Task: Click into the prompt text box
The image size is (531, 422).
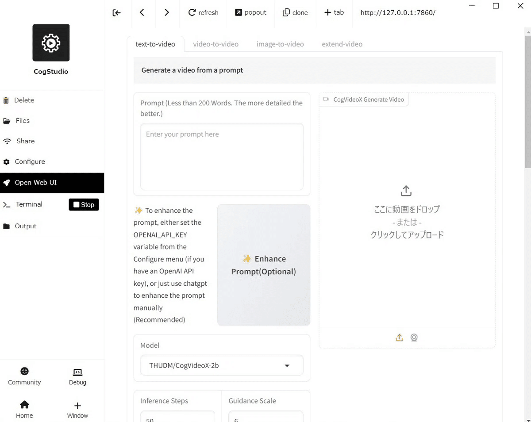Action: (x=222, y=157)
